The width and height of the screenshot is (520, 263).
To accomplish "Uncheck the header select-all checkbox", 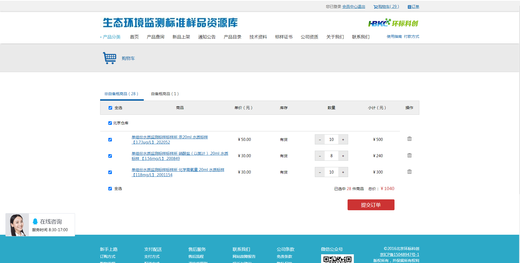I will [x=110, y=108].
